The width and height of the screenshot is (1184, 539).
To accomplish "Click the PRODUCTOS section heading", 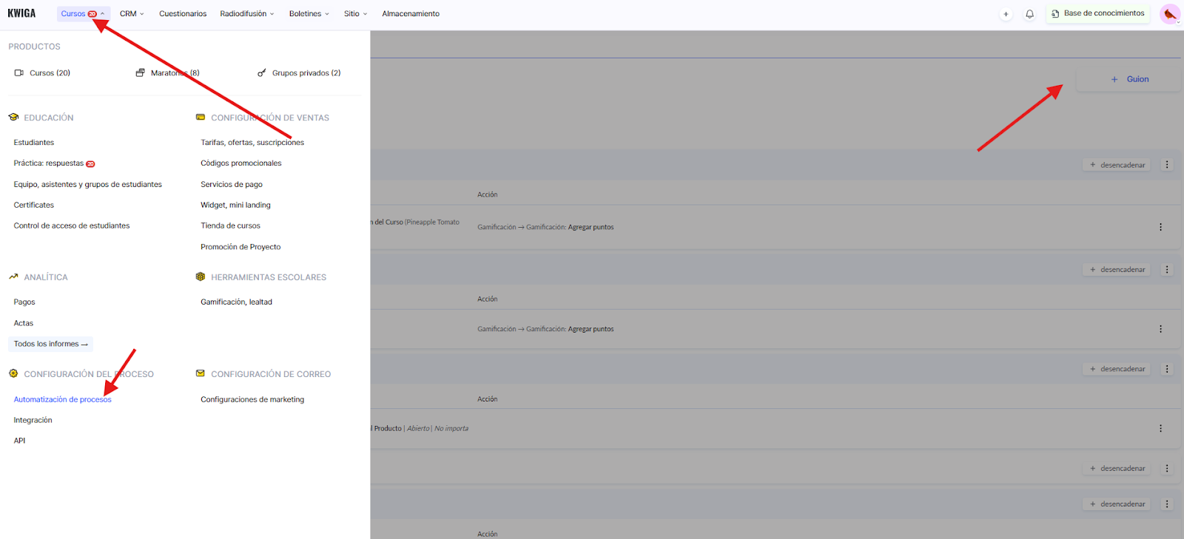I will 35,47.
